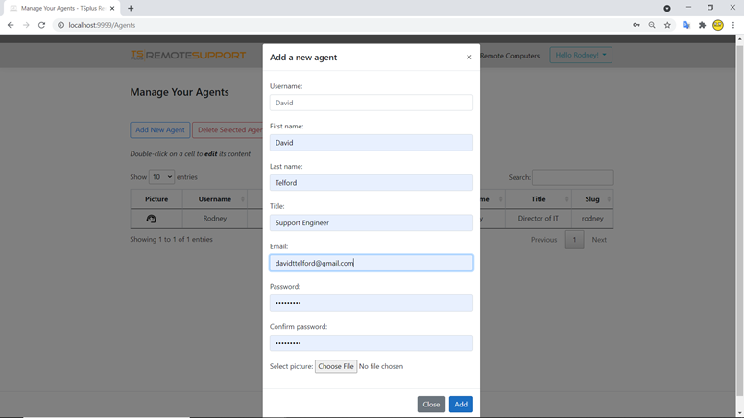The height and width of the screenshot is (418, 744).
Task: Click the zoom magnifier icon in address bar
Action: click(x=652, y=25)
